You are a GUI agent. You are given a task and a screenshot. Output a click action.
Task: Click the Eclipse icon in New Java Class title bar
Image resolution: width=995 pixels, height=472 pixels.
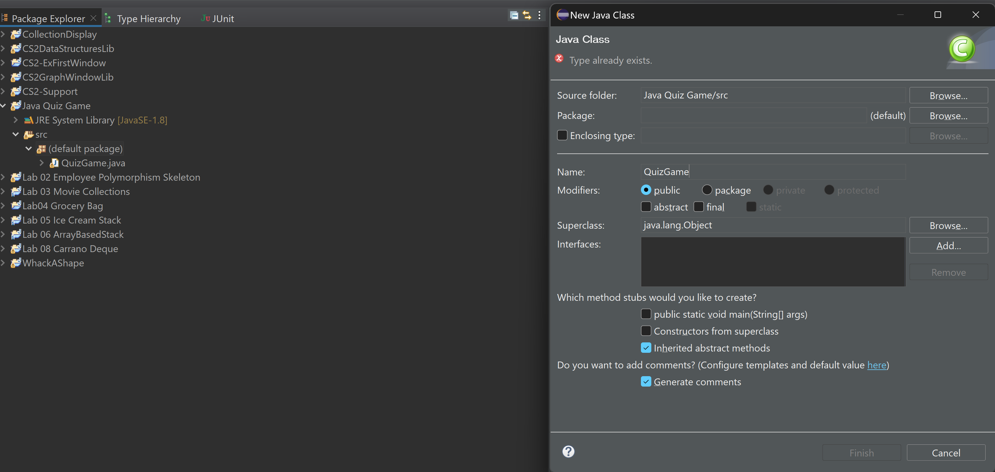point(562,15)
